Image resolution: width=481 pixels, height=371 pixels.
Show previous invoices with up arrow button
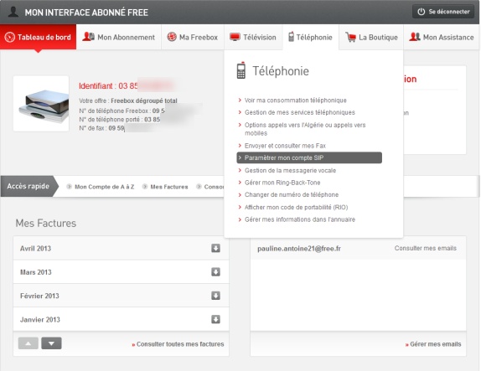[28, 343]
